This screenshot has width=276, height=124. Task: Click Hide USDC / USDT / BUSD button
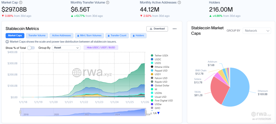pos(101,48)
